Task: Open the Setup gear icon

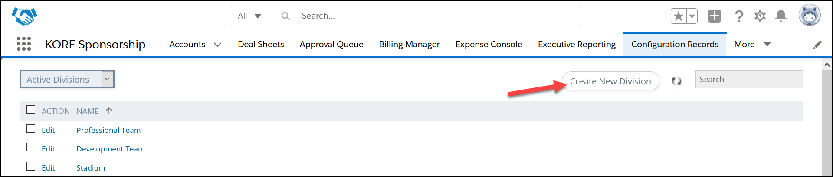Action: [760, 16]
